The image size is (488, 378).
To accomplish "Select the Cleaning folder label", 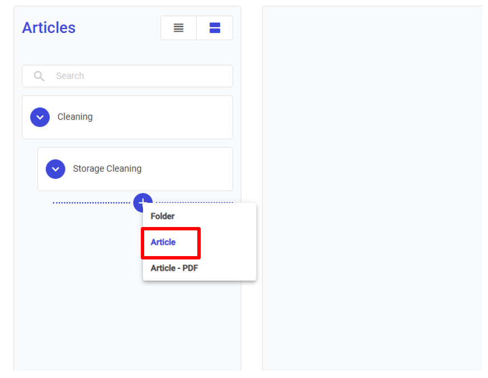I will click(75, 117).
